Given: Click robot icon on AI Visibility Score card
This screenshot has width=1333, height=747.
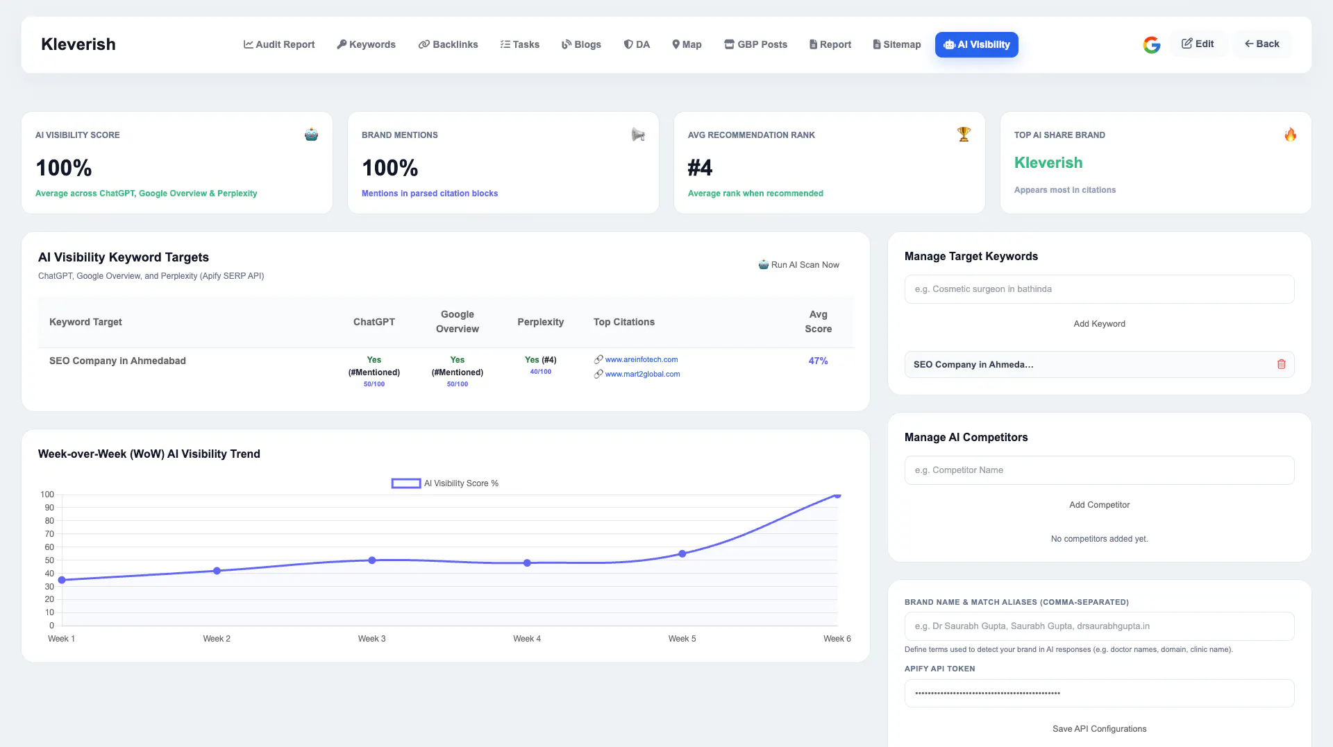Looking at the screenshot, I should pyautogui.click(x=312, y=135).
